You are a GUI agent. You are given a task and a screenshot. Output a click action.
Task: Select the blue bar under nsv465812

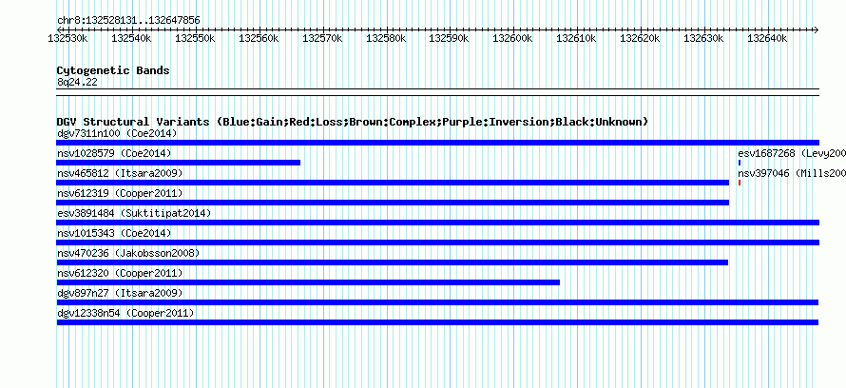393,183
